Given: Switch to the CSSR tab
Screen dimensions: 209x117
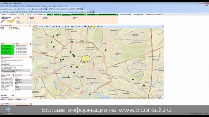Looking at the screenshot, I should [x=21, y=15].
